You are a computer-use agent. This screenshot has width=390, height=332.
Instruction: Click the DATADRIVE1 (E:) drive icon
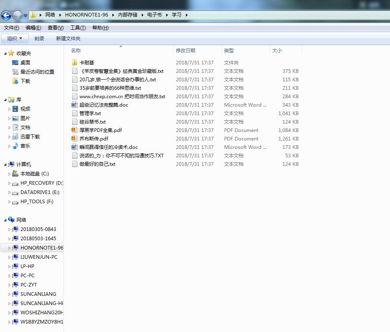(15, 192)
